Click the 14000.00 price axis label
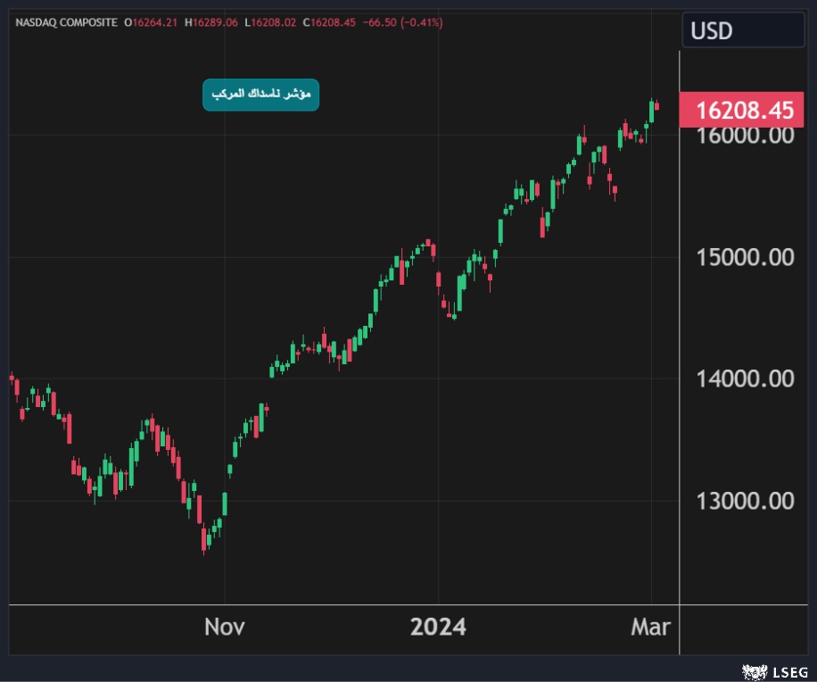 745,378
